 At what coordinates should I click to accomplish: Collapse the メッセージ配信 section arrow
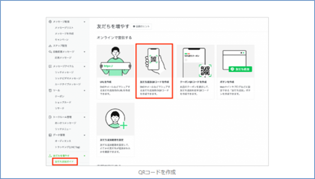(x=85, y=22)
